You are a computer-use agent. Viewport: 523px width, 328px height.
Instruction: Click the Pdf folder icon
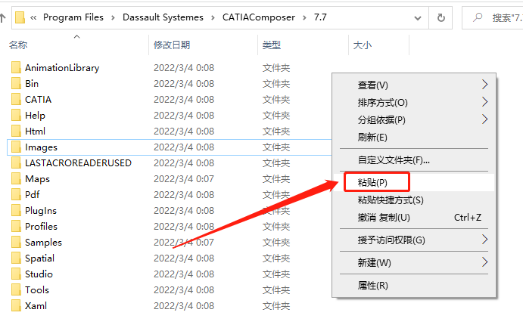pyautogui.click(x=16, y=194)
